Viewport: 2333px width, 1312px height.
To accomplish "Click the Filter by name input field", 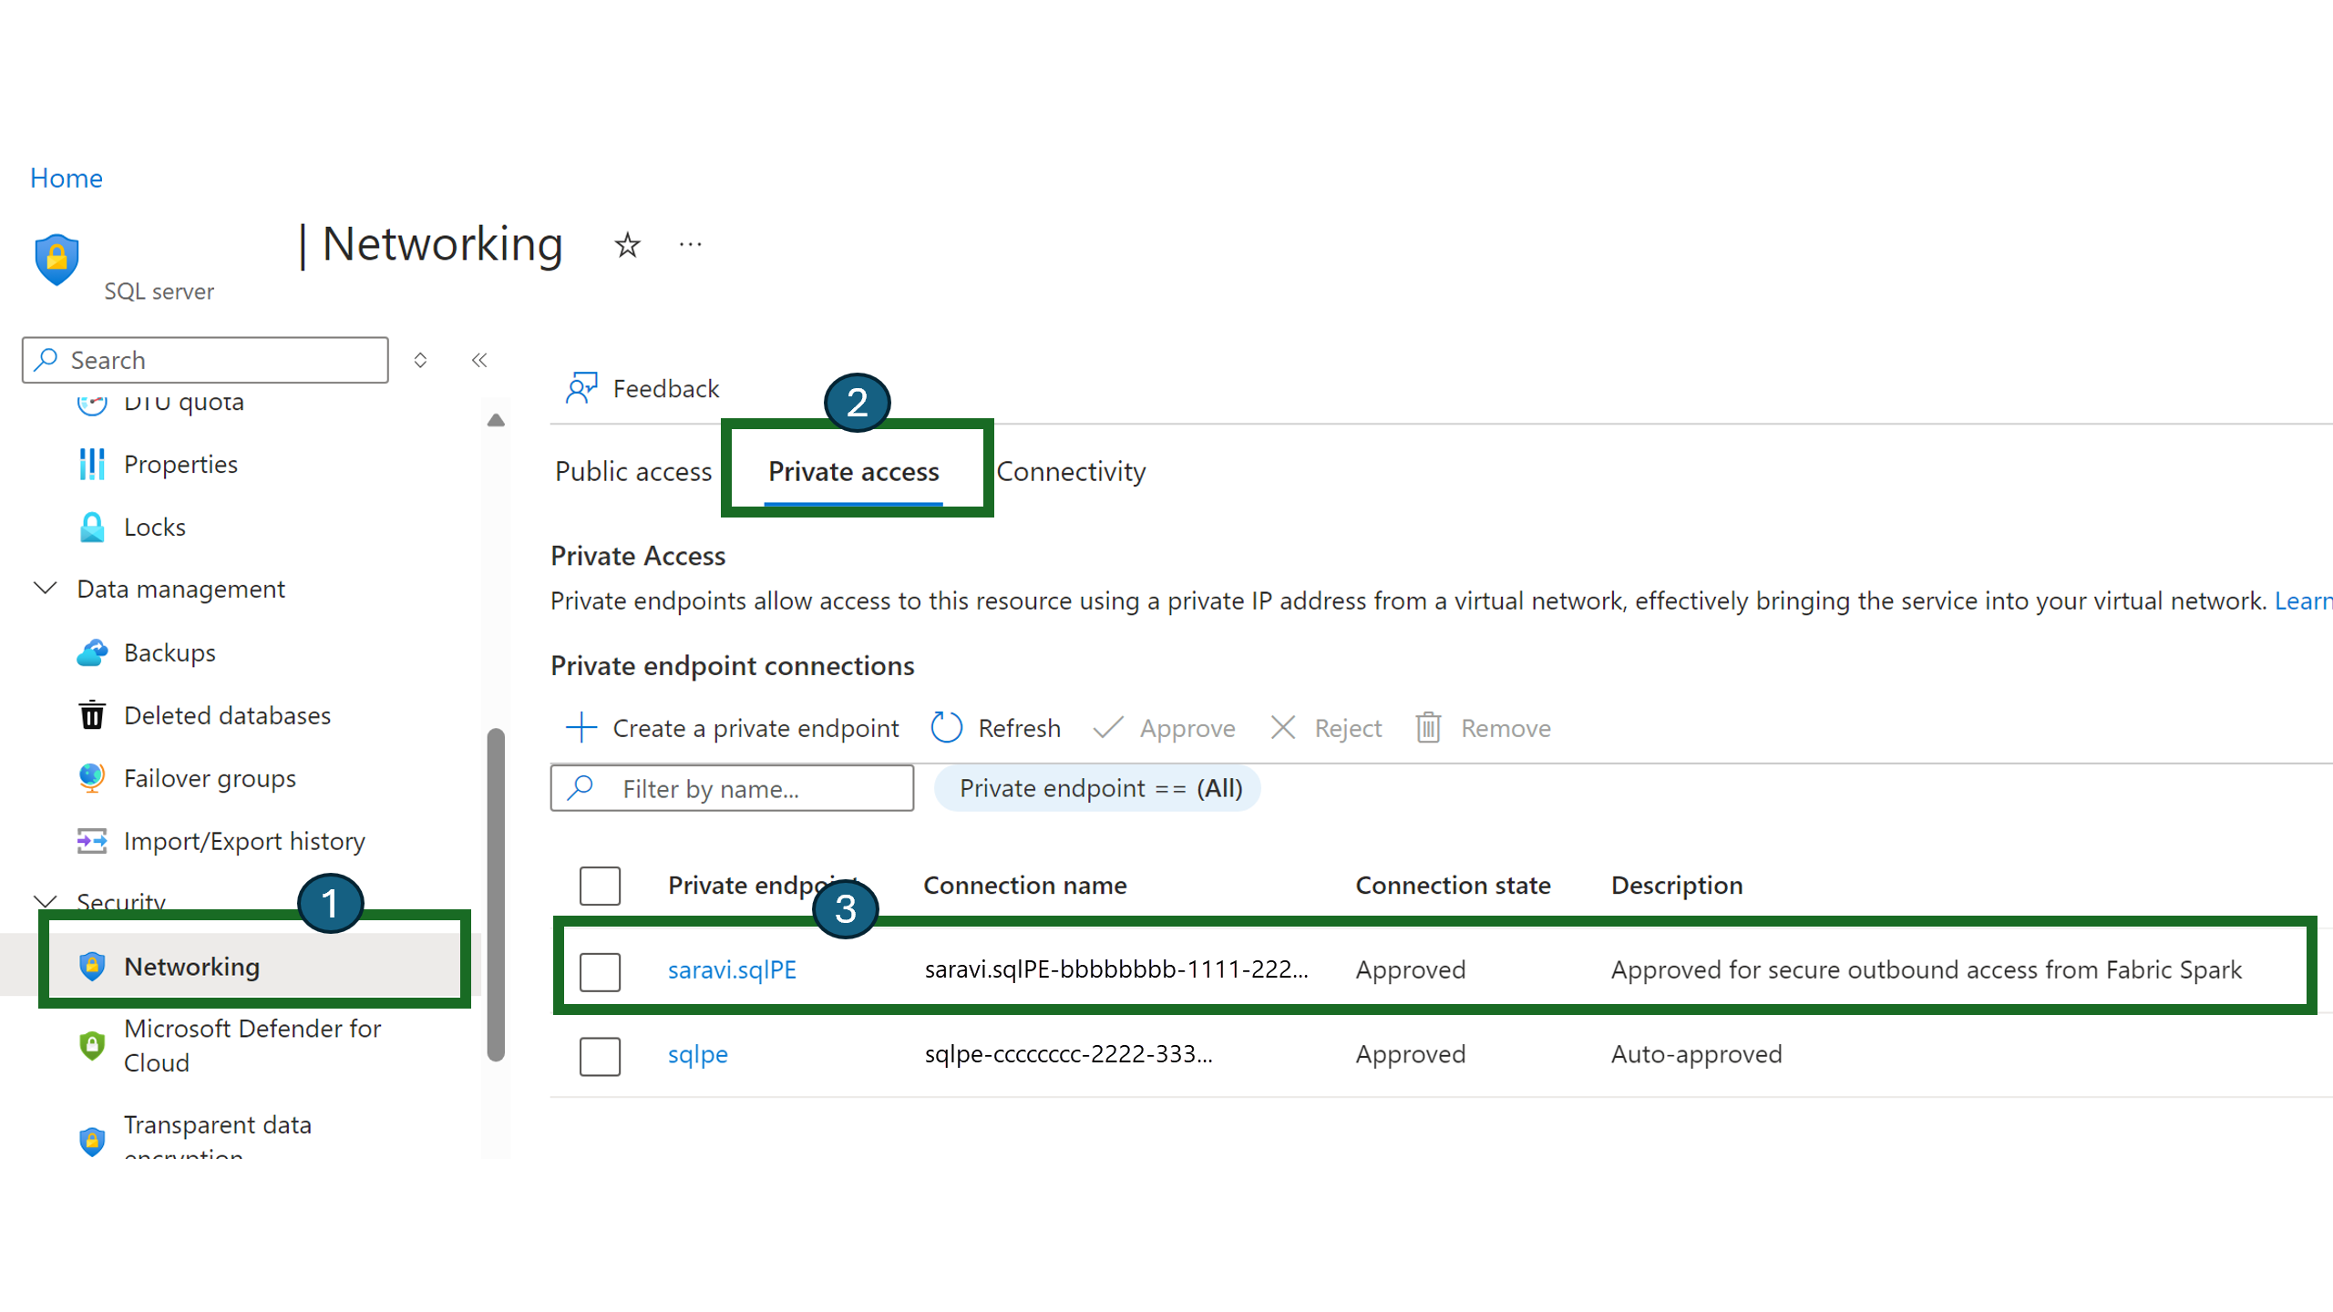I will [734, 788].
